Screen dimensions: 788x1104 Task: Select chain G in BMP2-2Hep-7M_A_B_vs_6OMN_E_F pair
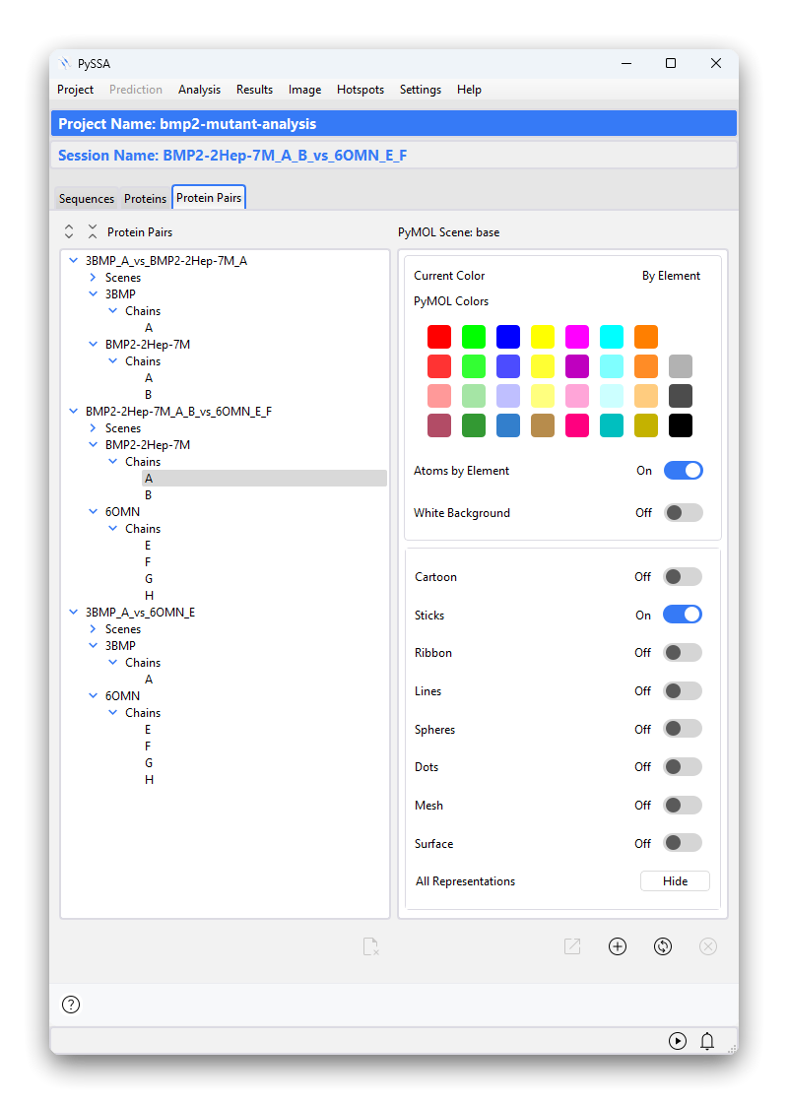click(x=149, y=579)
